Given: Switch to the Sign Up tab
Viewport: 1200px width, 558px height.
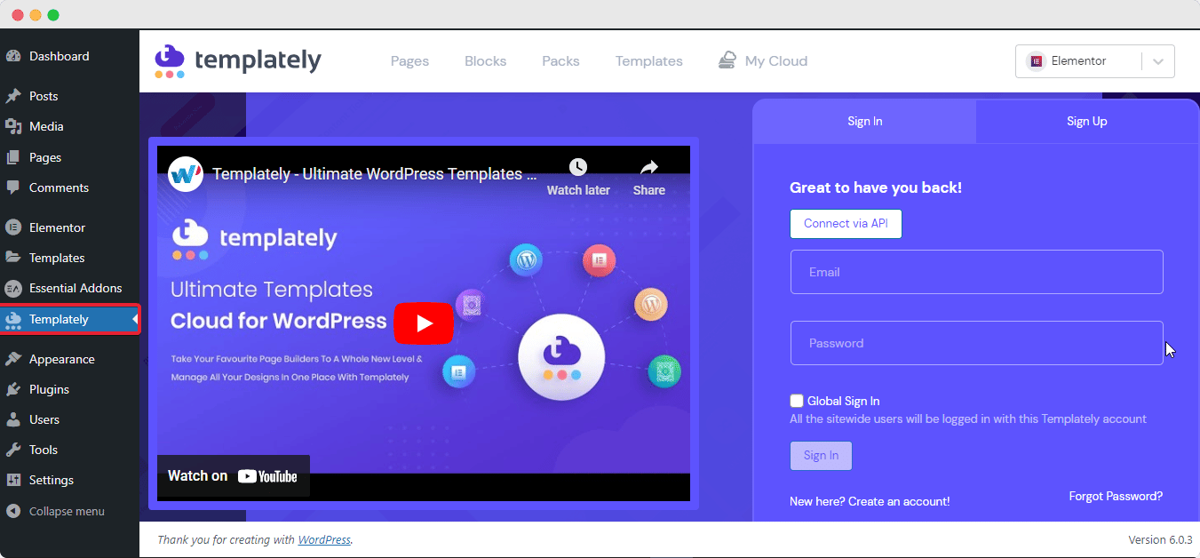Looking at the screenshot, I should coord(1087,122).
